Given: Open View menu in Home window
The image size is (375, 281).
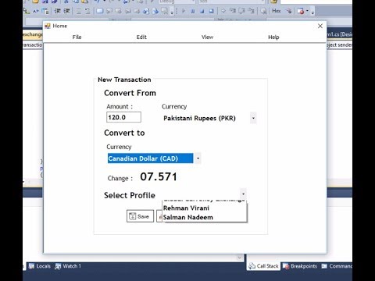Looking at the screenshot, I should pyautogui.click(x=207, y=37).
